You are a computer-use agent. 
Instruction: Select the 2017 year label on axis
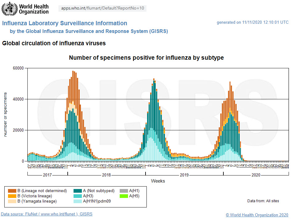click(47, 175)
